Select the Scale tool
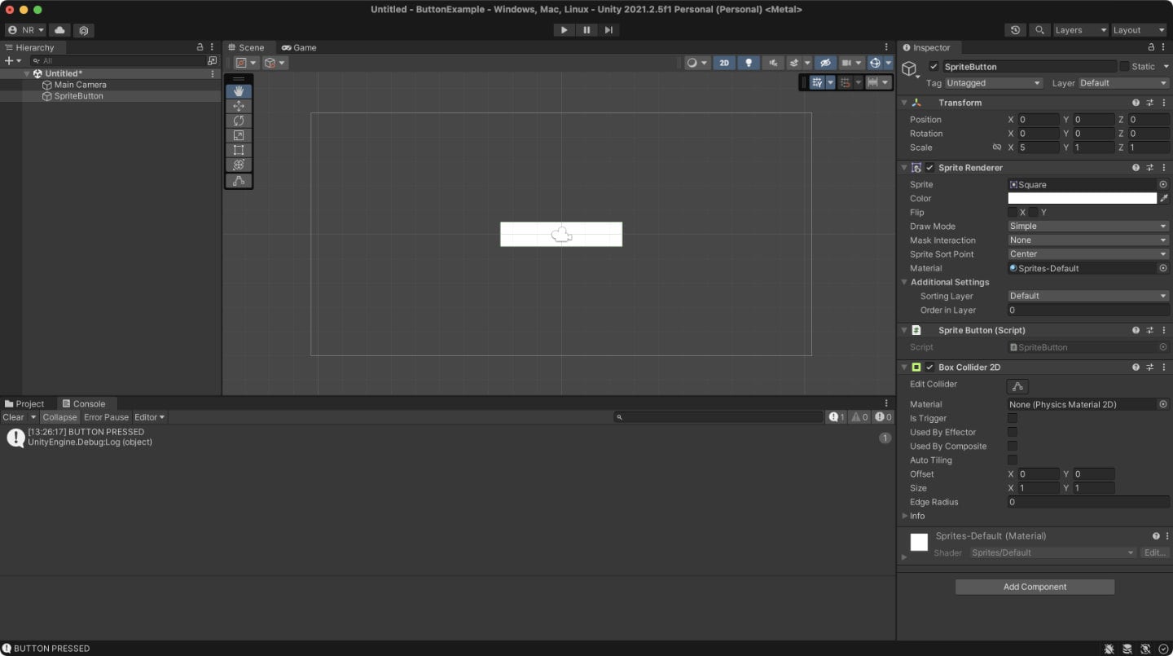The width and height of the screenshot is (1173, 656). [x=239, y=135]
